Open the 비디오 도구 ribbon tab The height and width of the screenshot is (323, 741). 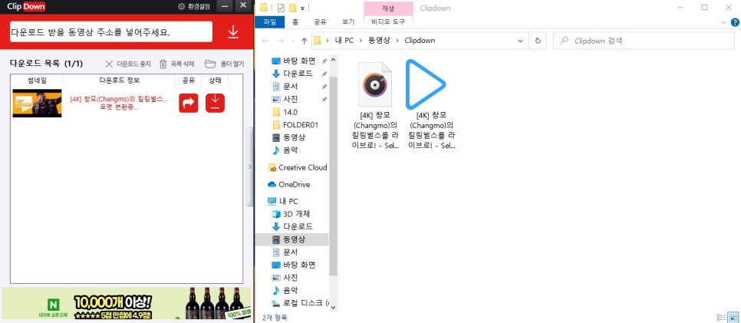pyautogui.click(x=388, y=21)
